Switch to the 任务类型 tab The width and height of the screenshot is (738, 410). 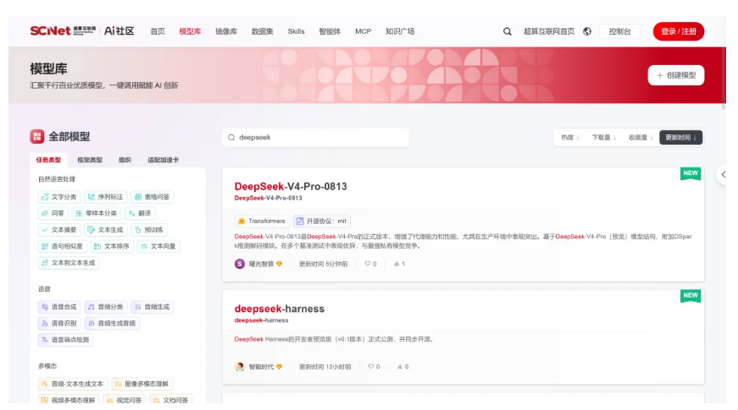[x=48, y=160]
